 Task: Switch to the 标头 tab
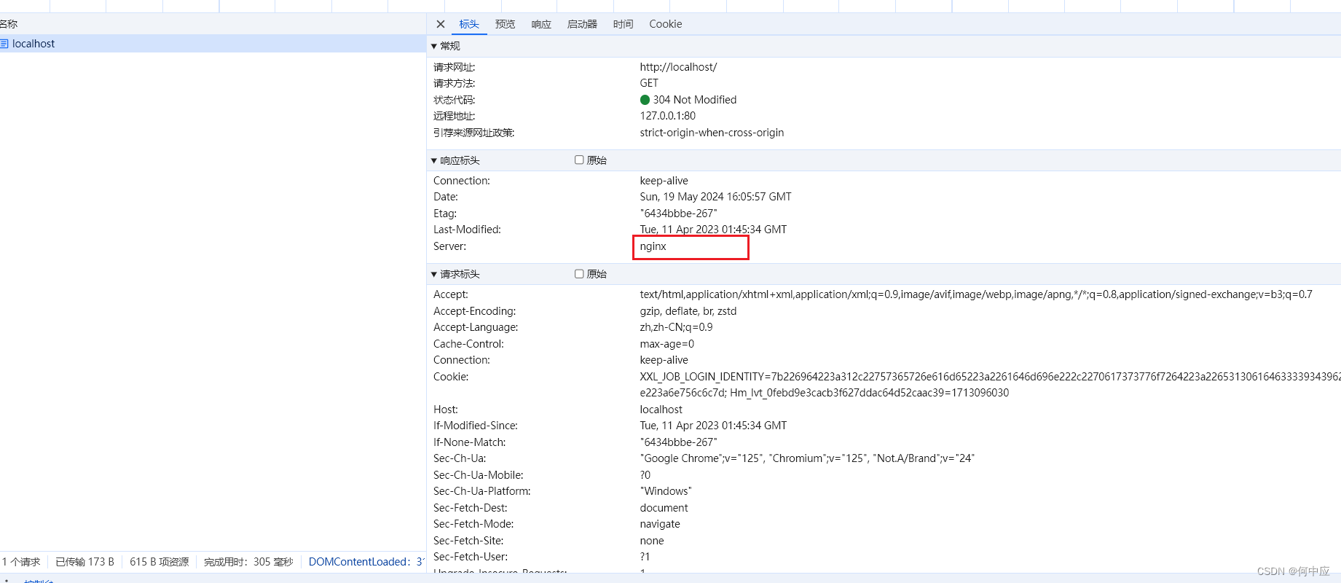tap(469, 24)
